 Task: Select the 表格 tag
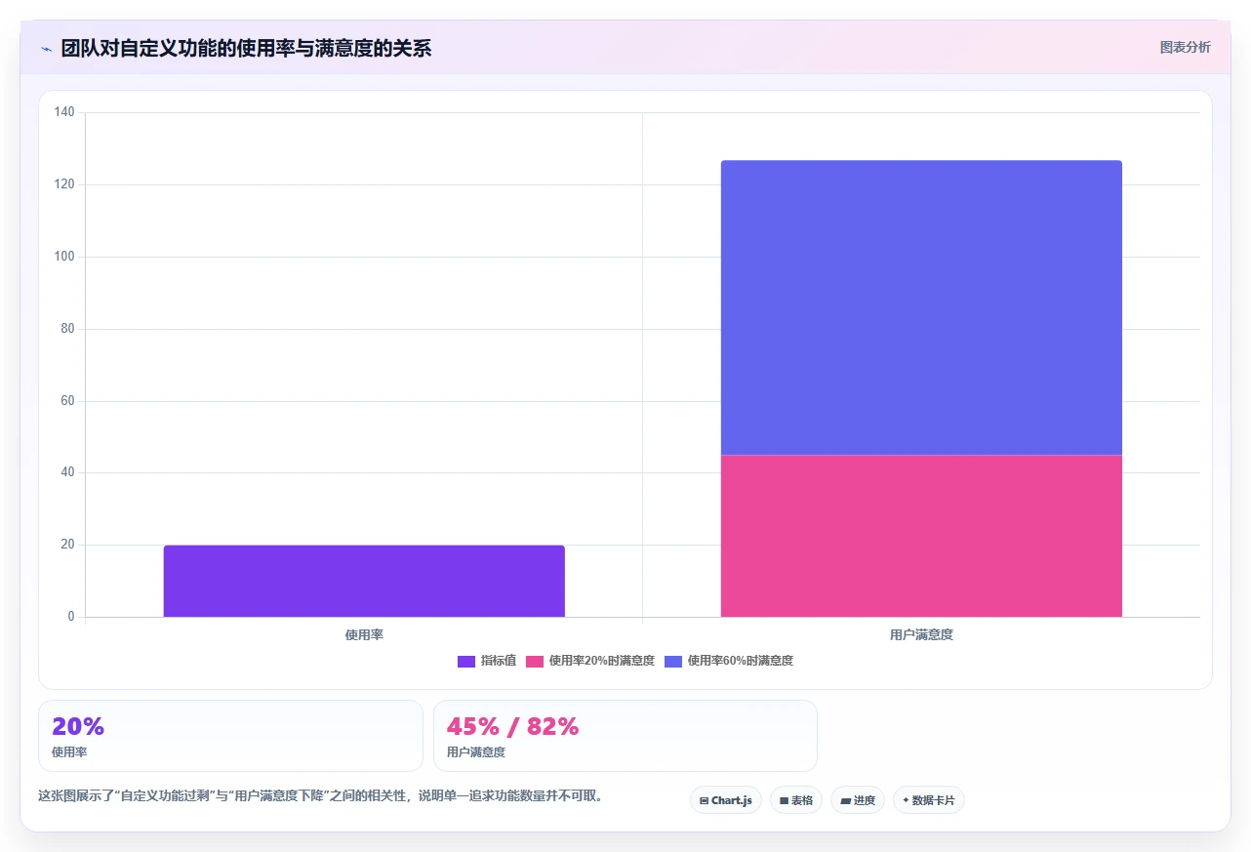tap(796, 800)
